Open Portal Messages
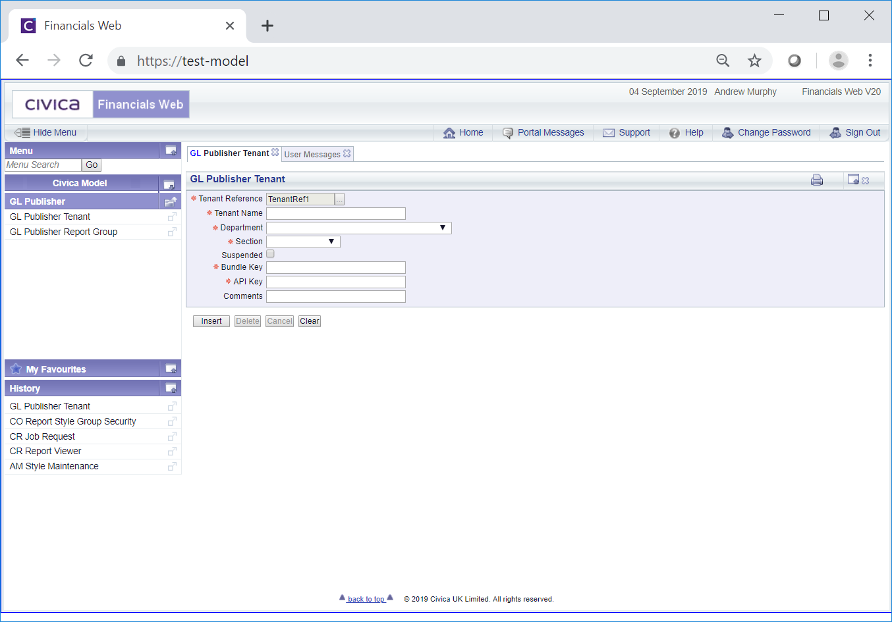The width and height of the screenshot is (892, 622). tap(543, 132)
